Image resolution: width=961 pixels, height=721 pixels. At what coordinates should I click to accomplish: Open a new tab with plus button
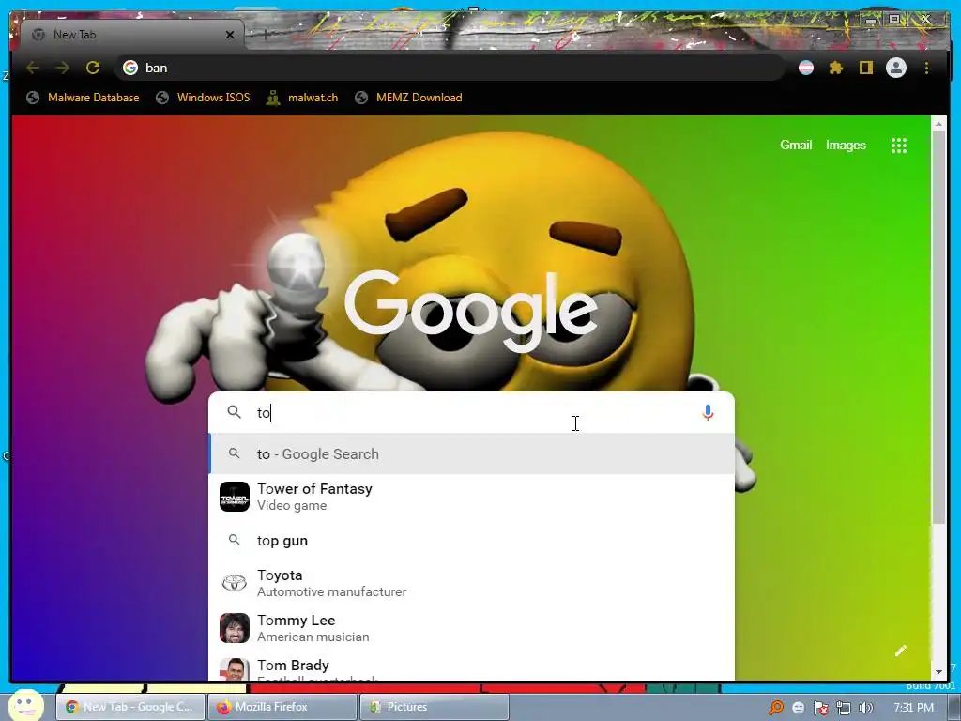pos(265,35)
